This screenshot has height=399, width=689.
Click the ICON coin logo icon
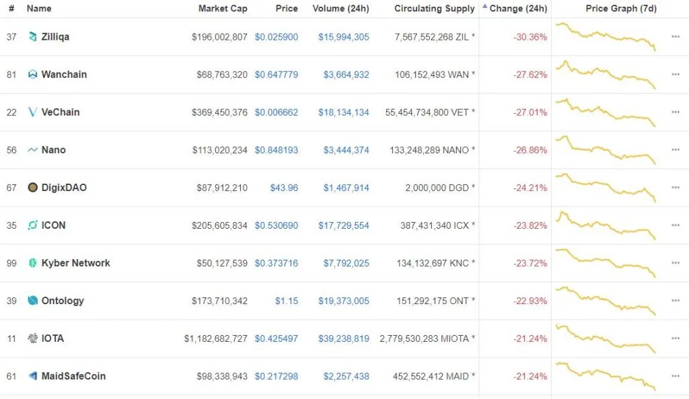[x=32, y=225]
